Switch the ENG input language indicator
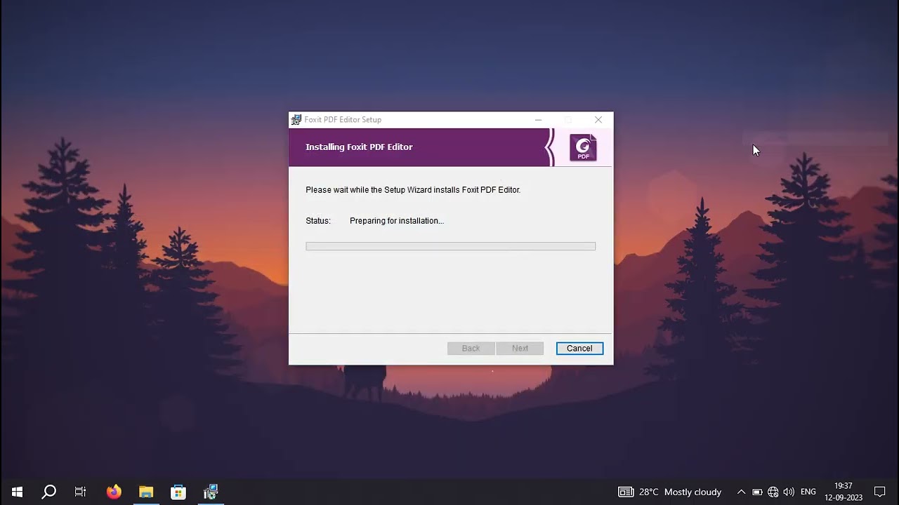 tap(808, 492)
